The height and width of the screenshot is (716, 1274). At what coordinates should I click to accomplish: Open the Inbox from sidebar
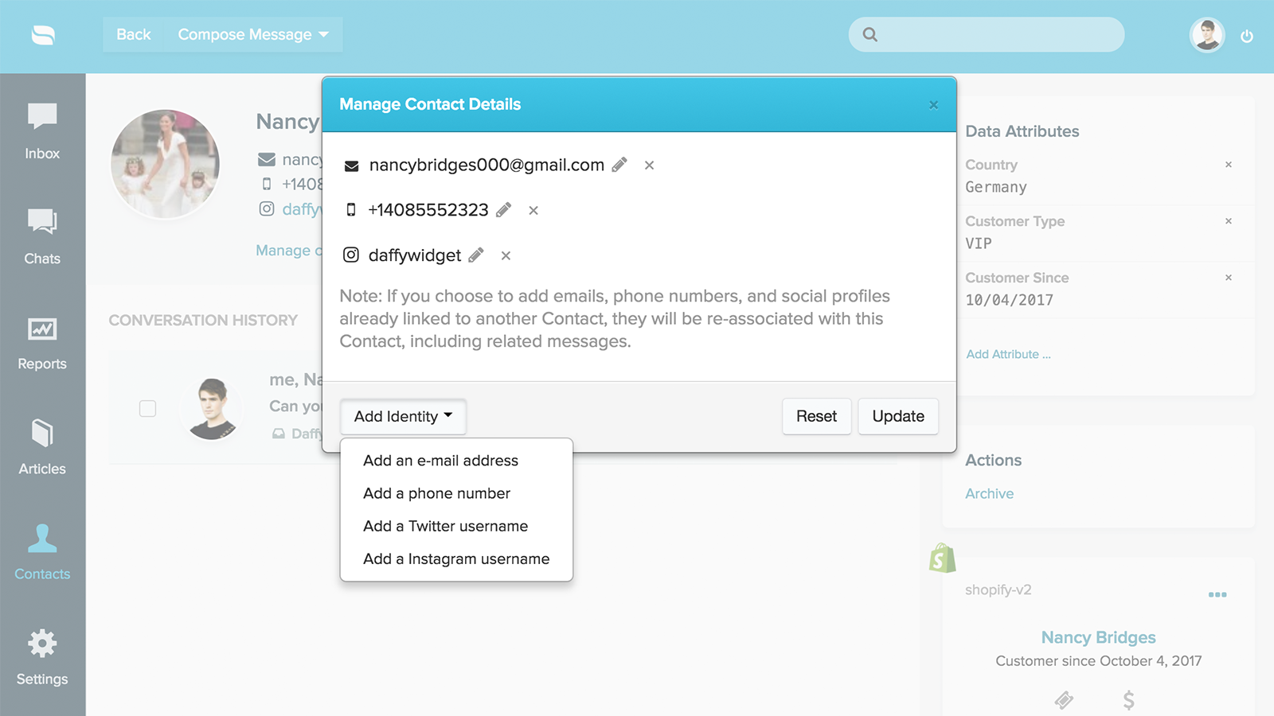click(42, 131)
